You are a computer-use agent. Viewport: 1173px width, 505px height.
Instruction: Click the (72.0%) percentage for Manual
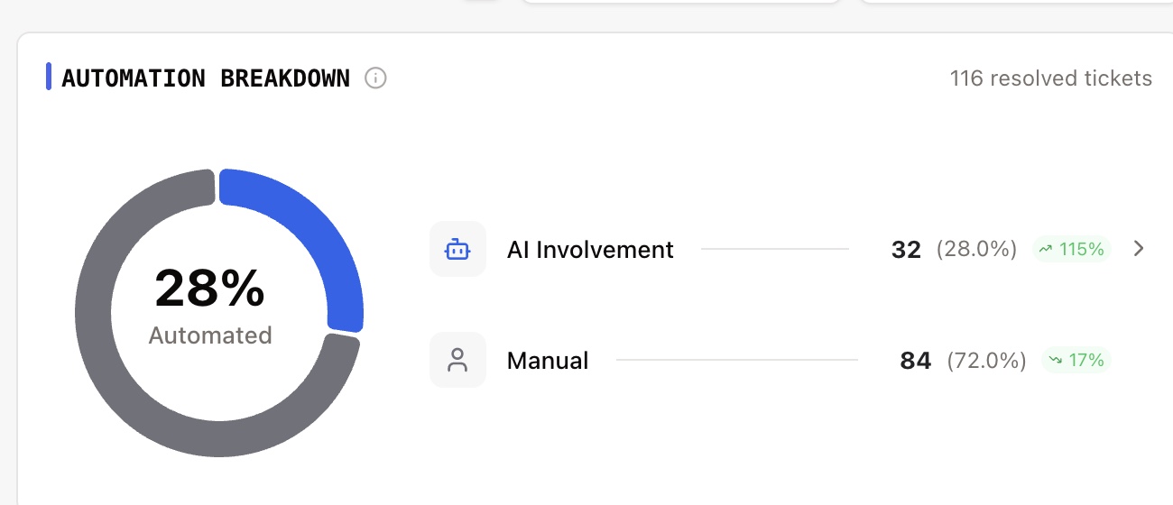[986, 362]
